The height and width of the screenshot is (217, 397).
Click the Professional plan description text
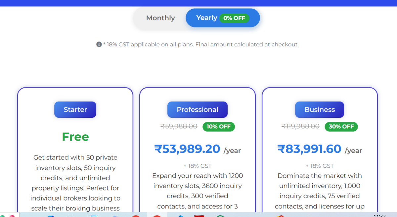(198, 191)
